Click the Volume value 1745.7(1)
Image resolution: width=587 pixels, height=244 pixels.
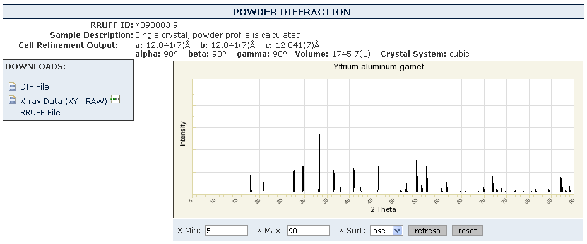point(351,54)
